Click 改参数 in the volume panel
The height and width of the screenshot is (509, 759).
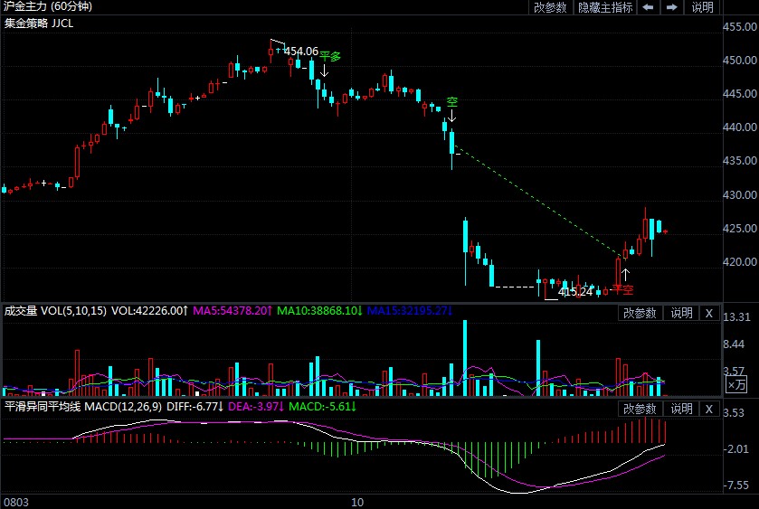(x=640, y=313)
